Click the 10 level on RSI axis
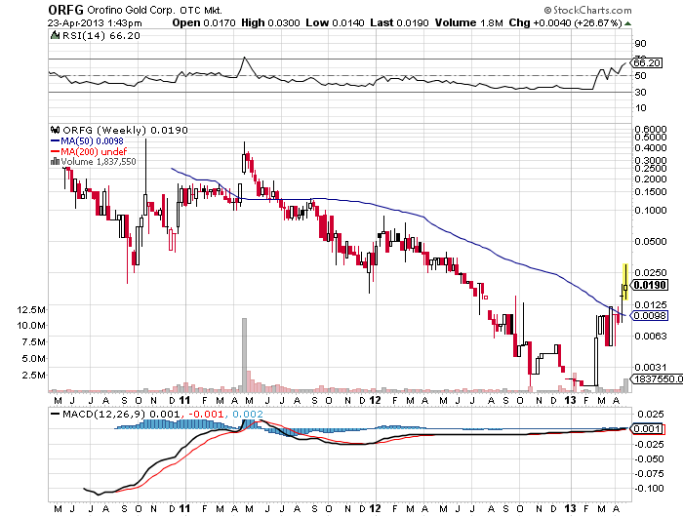Screen dimensions: 683x517 coord(641,108)
